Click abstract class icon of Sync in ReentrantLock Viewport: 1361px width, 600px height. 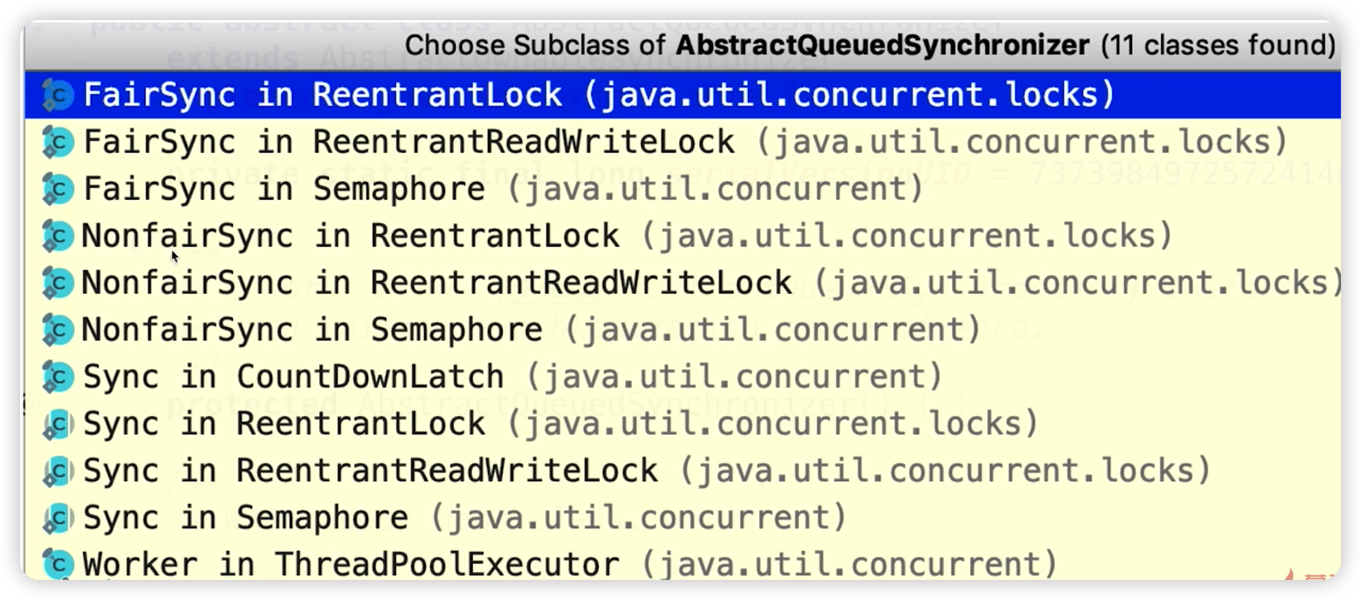tap(57, 424)
